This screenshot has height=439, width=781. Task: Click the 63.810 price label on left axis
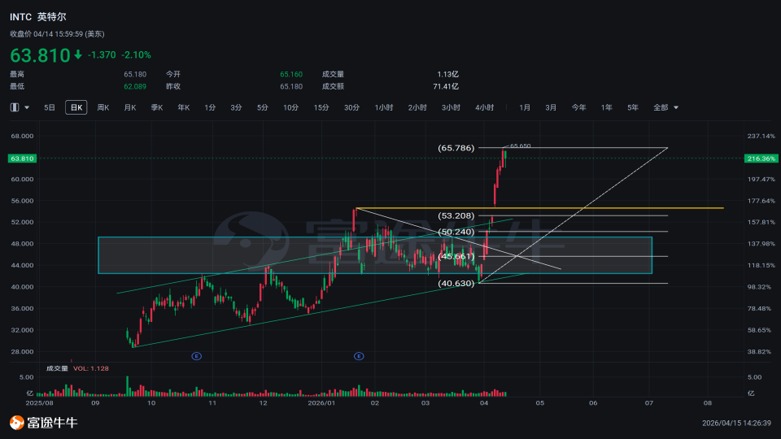tap(23, 159)
